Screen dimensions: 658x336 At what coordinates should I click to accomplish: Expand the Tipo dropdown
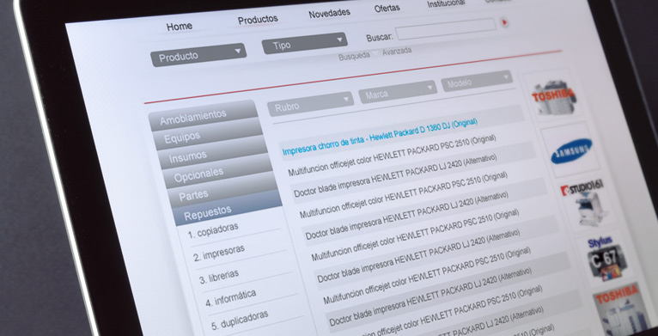coord(304,43)
